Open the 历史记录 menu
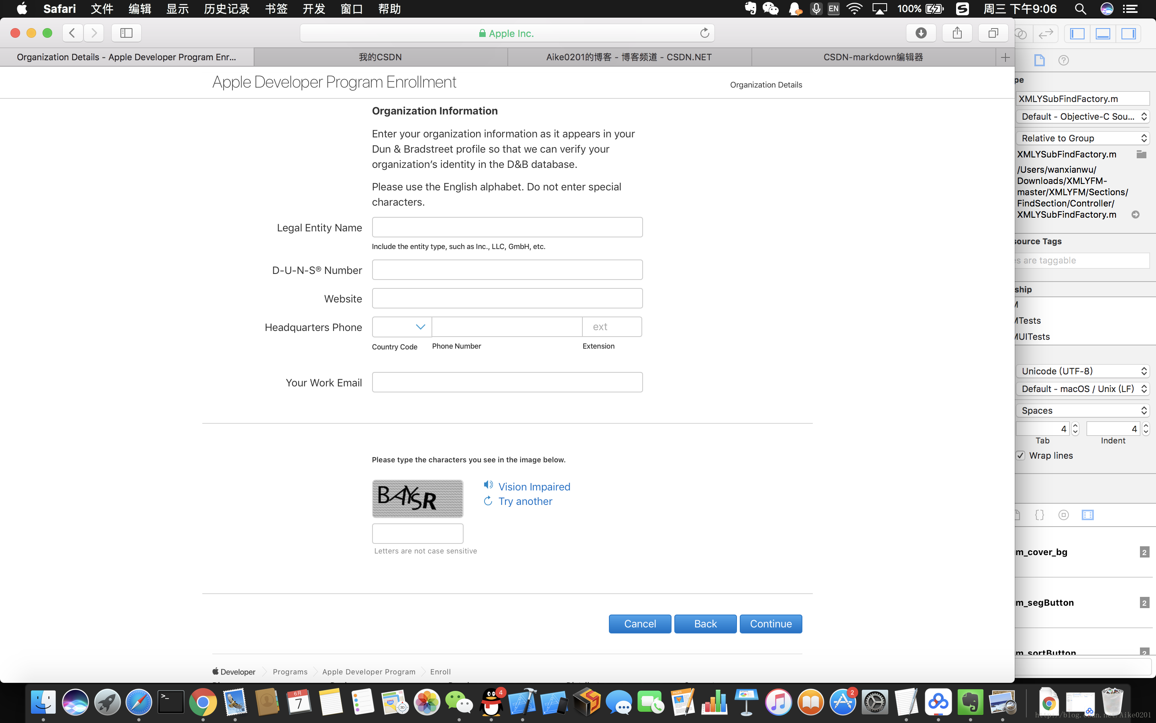 (x=226, y=8)
